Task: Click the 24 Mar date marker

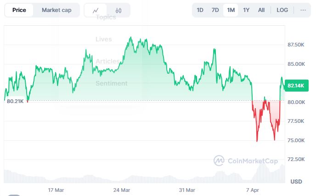Action: tap(122, 190)
